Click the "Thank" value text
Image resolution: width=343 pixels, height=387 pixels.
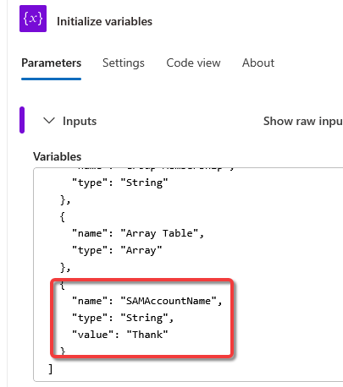(147, 335)
